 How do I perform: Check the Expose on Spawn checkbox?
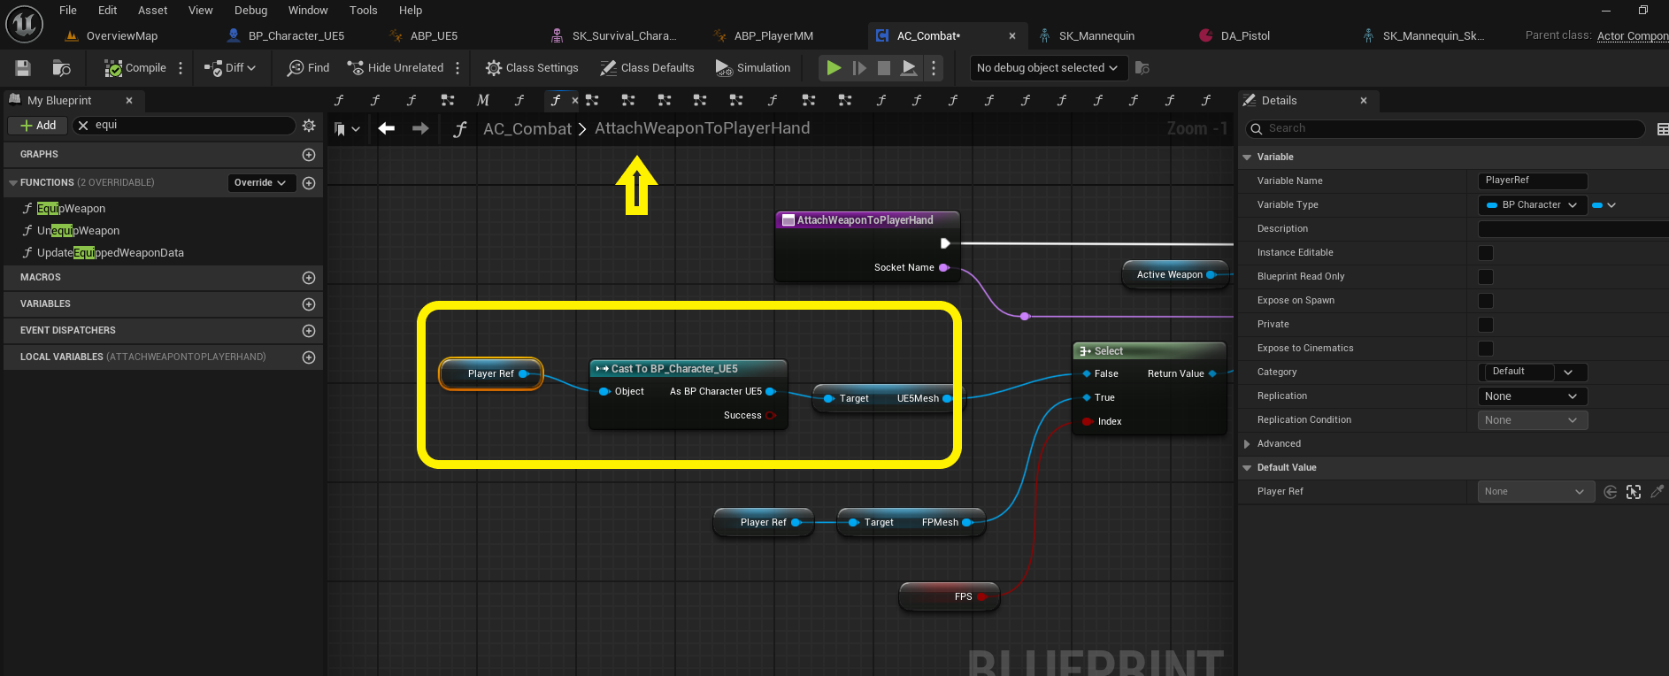click(1486, 301)
